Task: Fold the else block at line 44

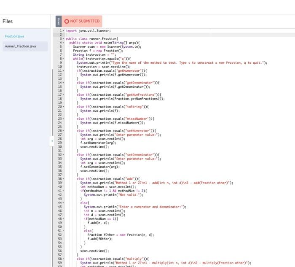Action: click(x=63, y=203)
